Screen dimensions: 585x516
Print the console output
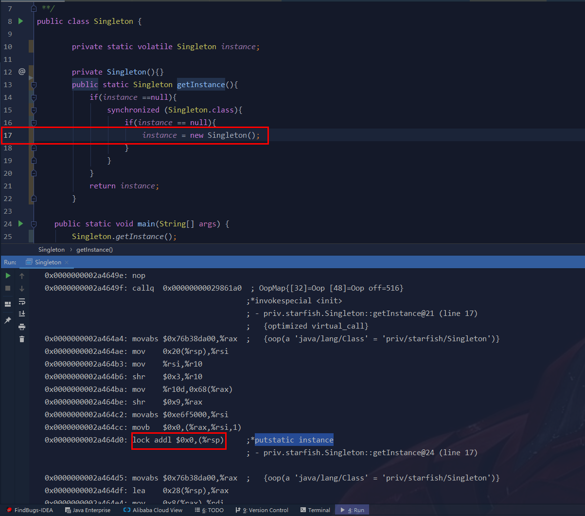[x=22, y=327]
